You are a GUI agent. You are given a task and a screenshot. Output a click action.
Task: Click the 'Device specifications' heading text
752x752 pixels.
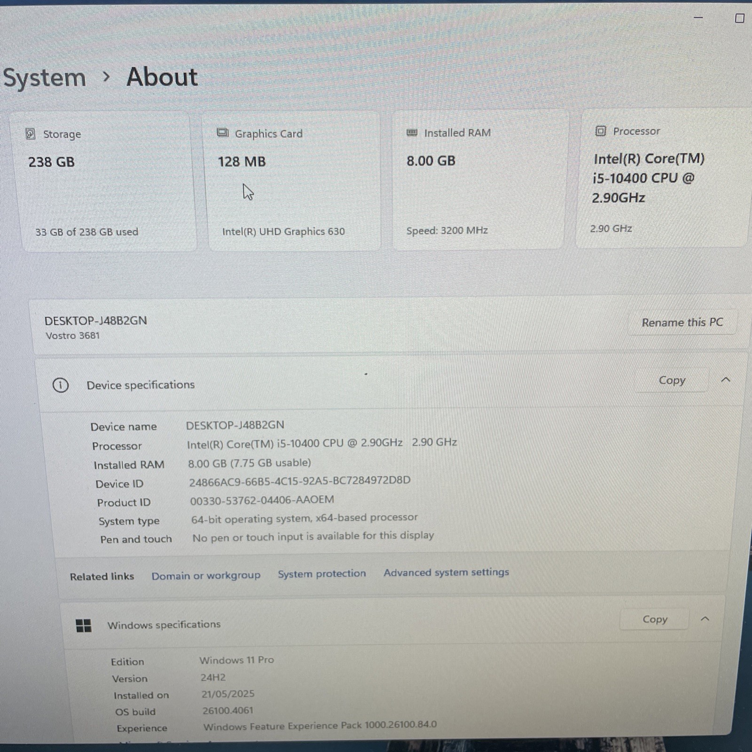point(141,385)
